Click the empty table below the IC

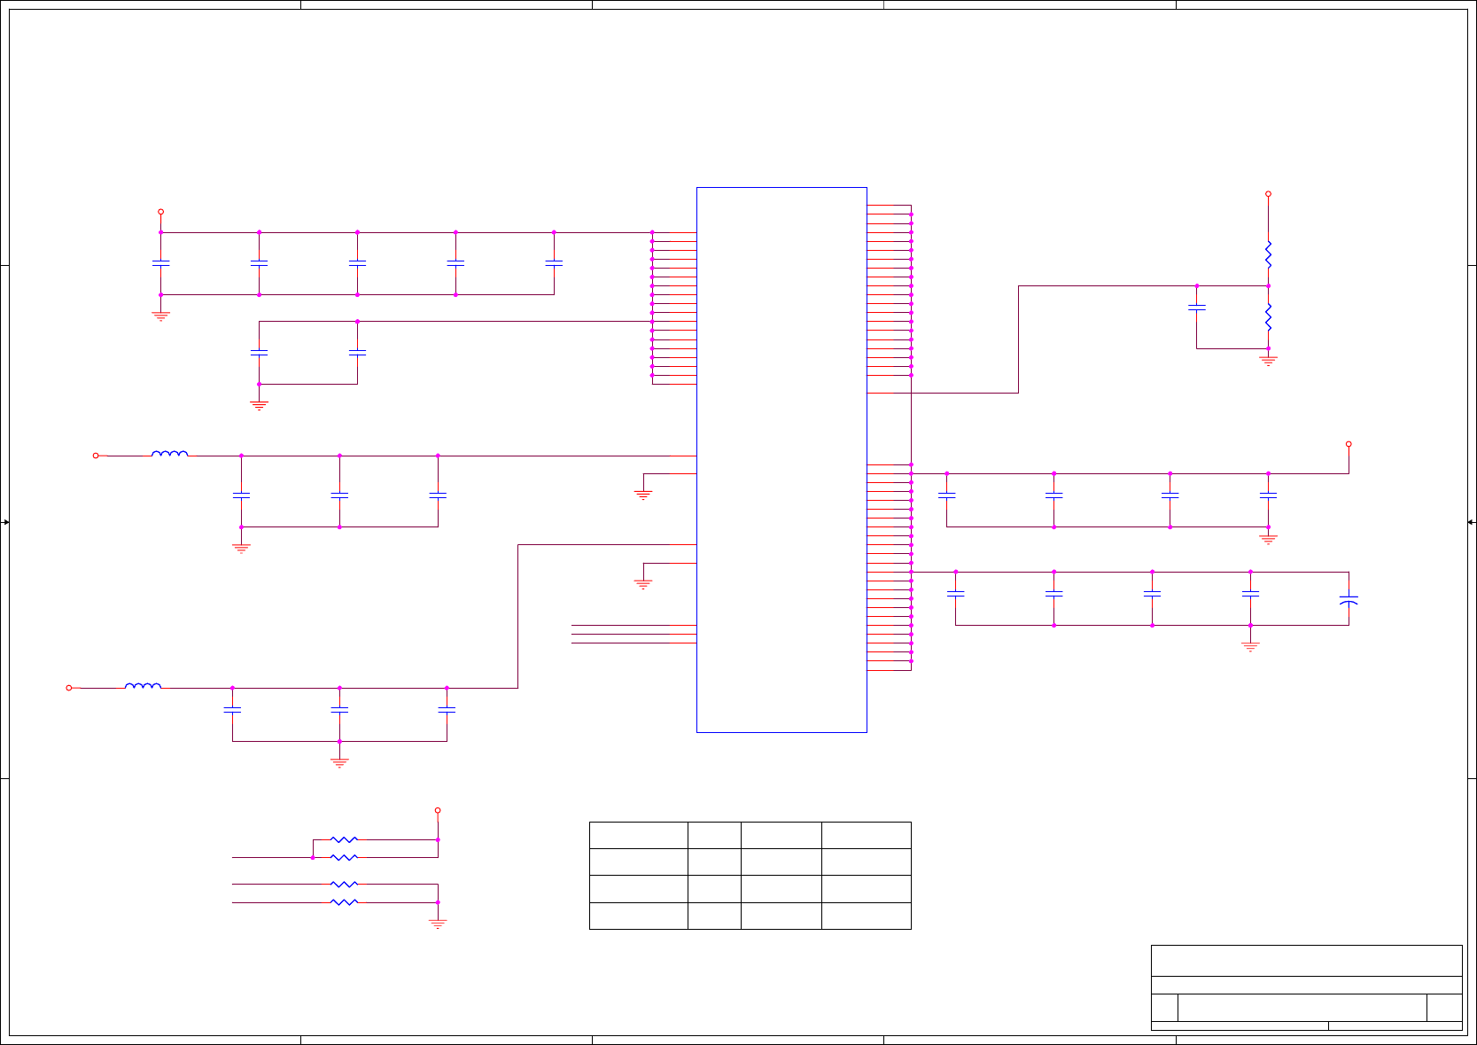click(x=750, y=876)
